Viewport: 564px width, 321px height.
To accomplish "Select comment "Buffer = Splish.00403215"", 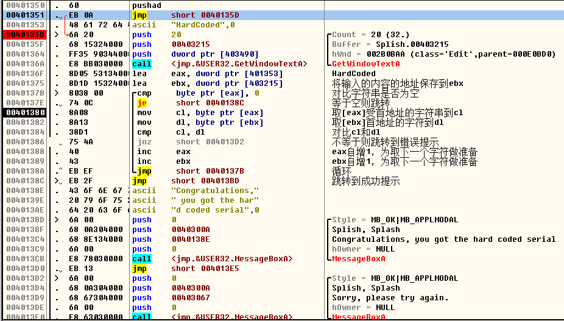I will [390, 44].
